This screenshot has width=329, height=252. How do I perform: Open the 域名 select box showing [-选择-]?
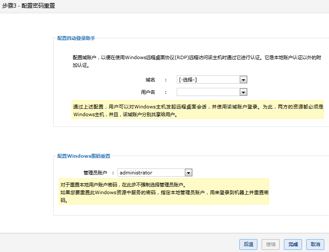208,80
